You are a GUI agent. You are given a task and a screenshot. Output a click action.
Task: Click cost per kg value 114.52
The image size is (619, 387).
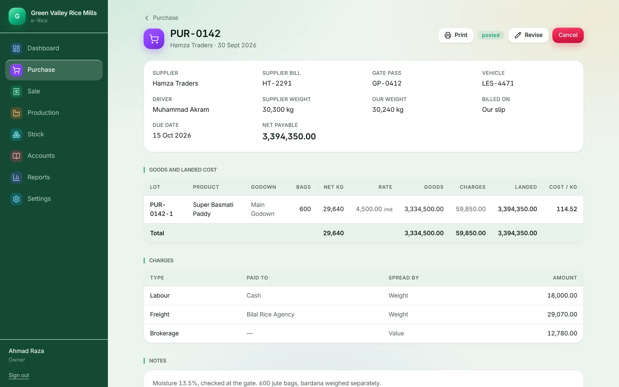[x=566, y=209]
